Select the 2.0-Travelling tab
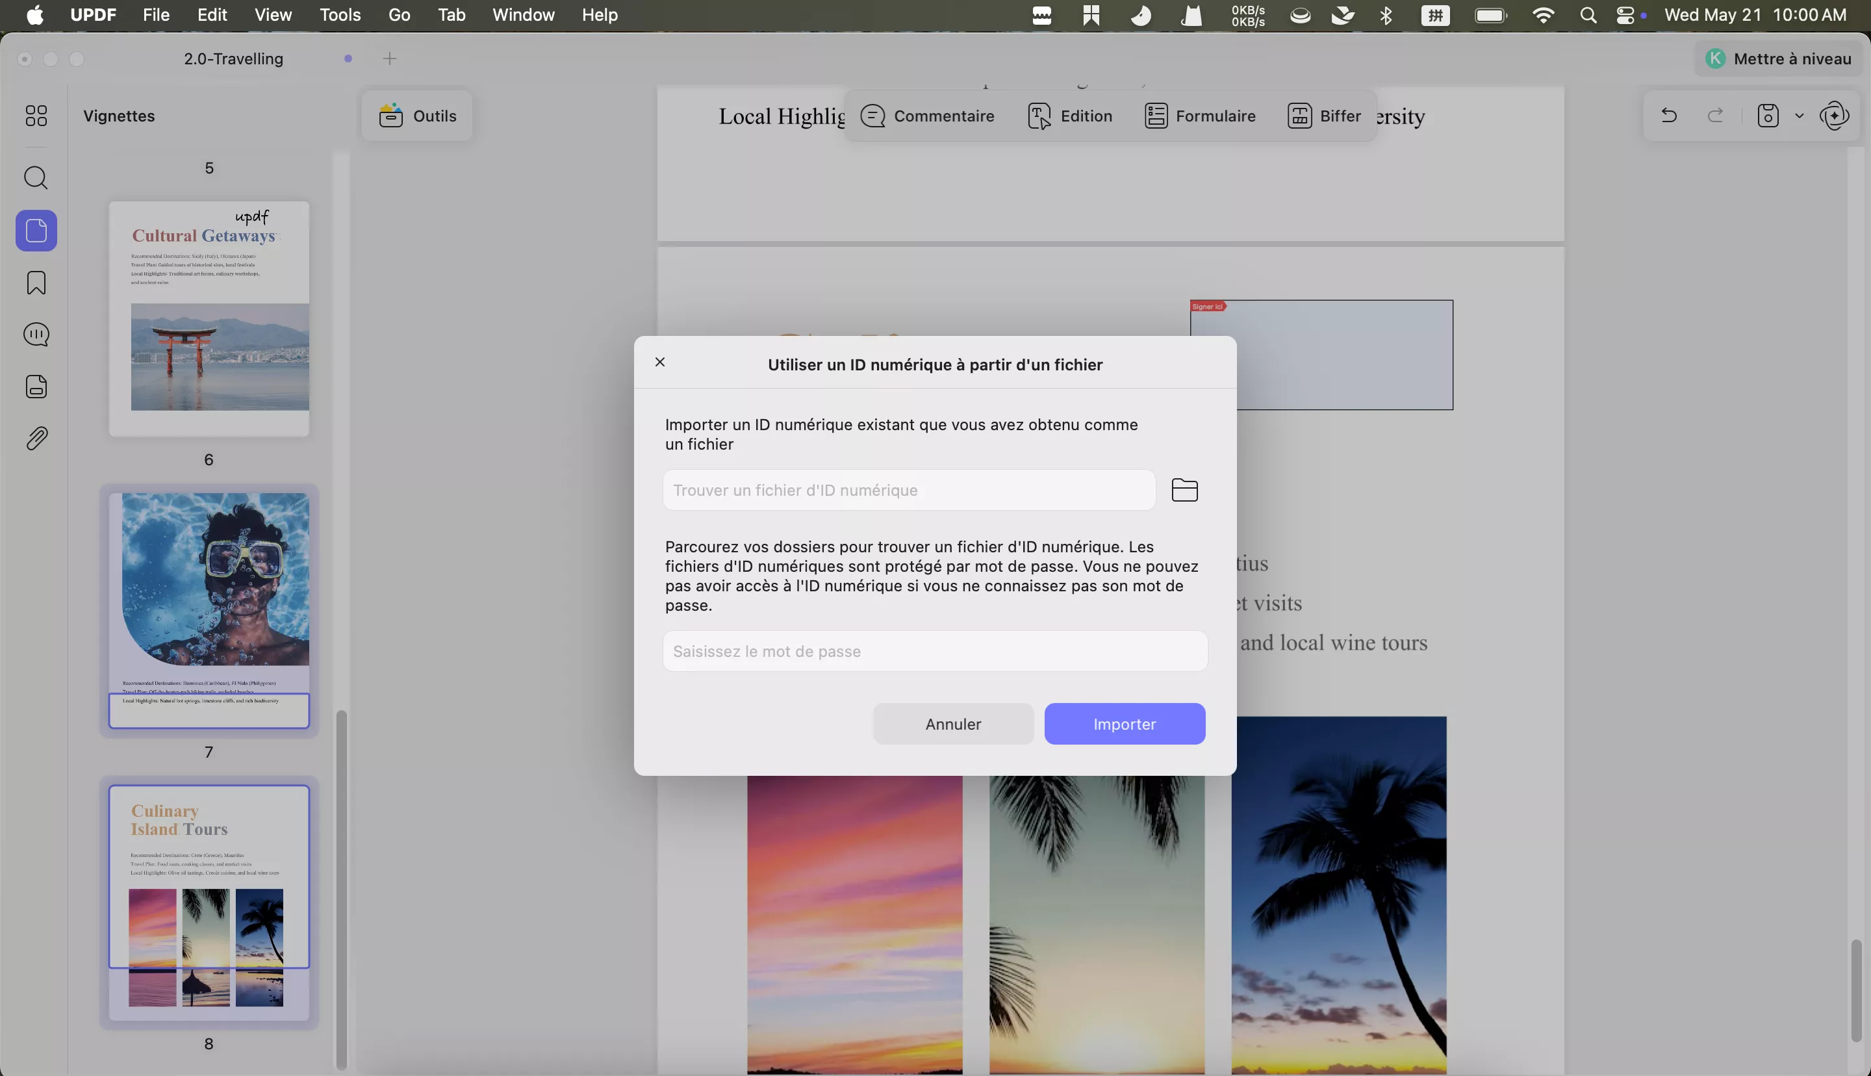 233,58
